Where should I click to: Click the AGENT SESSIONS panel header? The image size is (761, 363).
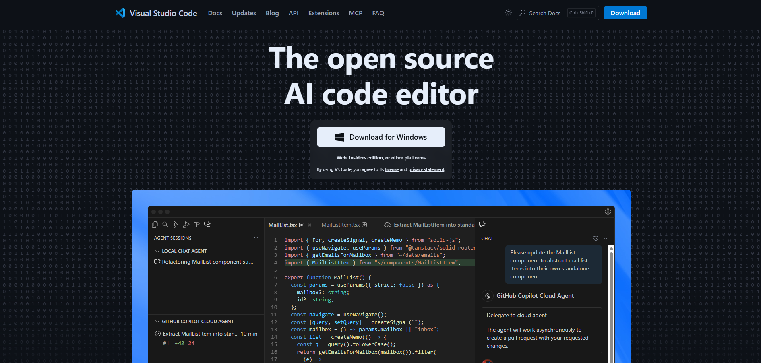(173, 238)
